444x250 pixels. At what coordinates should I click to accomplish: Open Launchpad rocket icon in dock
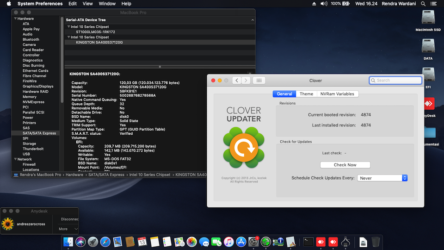[x=93, y=242]
